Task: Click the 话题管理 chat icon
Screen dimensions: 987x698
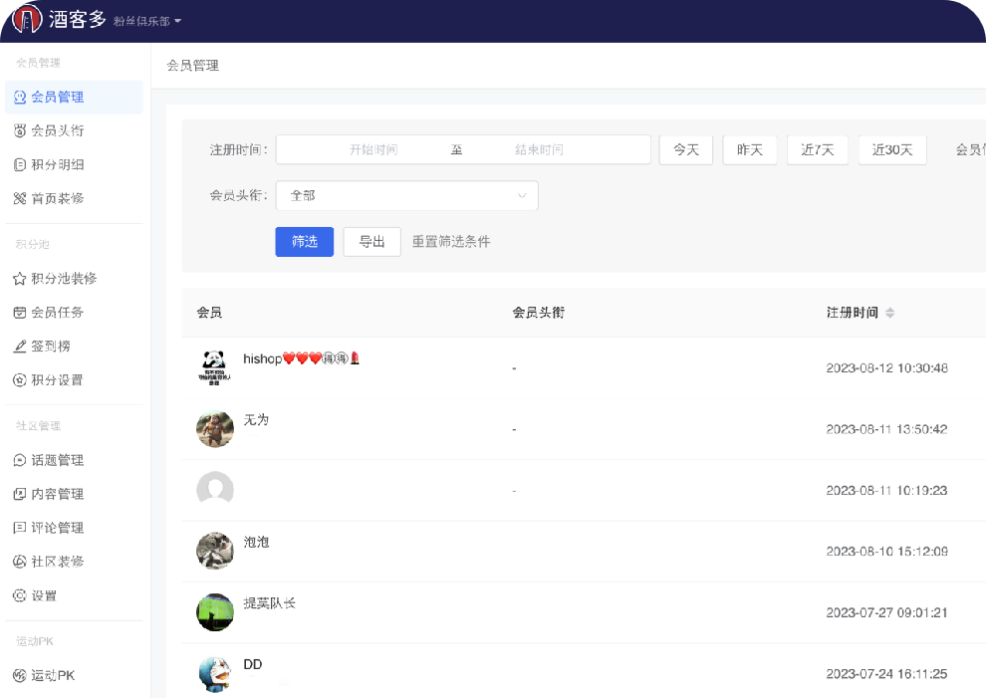Action: tap(20, 461)
